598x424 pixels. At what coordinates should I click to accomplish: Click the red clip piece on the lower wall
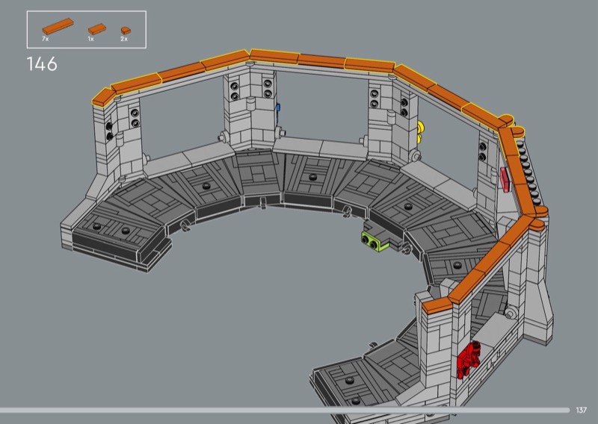pos(469,360)
